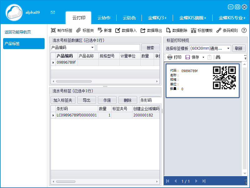Click the 标签夹号 column header
The width and height of the screenshot is (250, 188).
tap(122, 109)
